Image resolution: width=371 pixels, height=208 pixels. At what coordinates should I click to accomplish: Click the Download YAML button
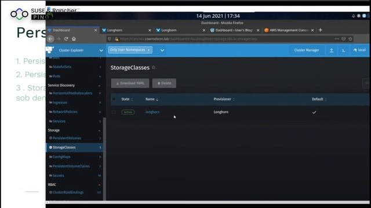click(x=130, y=83)
